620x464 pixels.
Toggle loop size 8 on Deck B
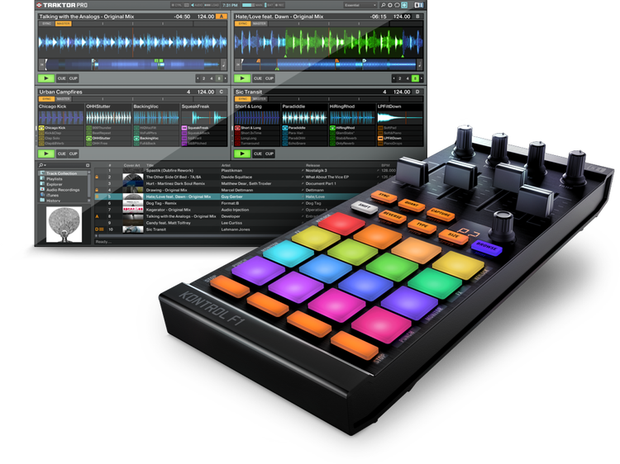pos(415,78)
